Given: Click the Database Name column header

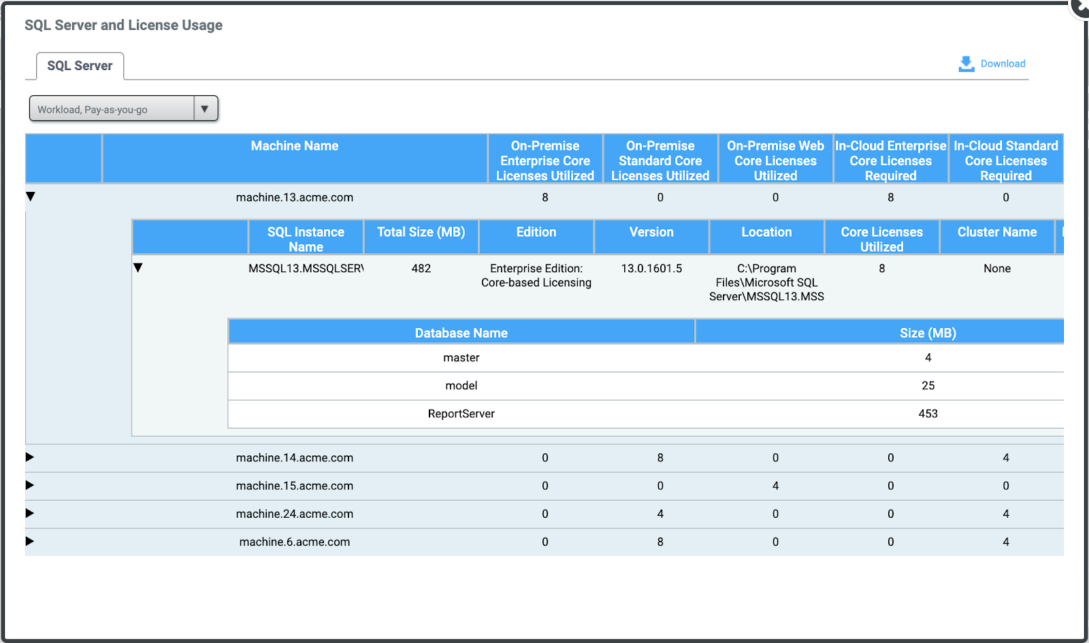Looking at the screenshot, I should click(x=461, y=333).
